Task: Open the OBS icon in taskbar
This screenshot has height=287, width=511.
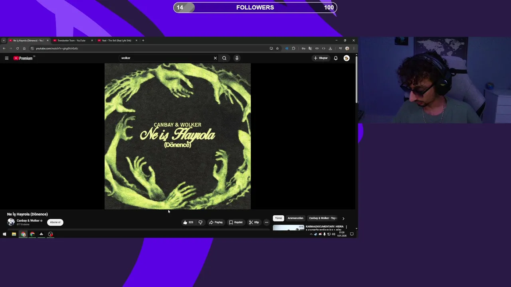Action: pyautogui.click(x=50, y=234)
